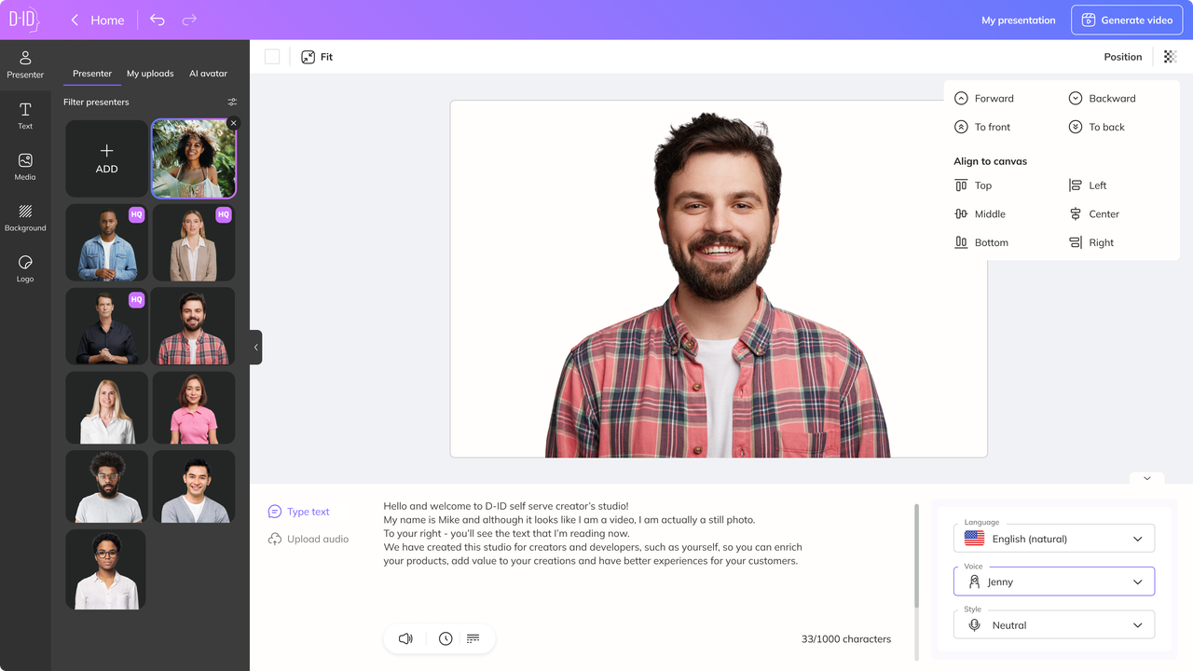Image resolution: width=1193 pixels, height=671 pixels.
Task: Click Generate video button
Action: 1127,20
